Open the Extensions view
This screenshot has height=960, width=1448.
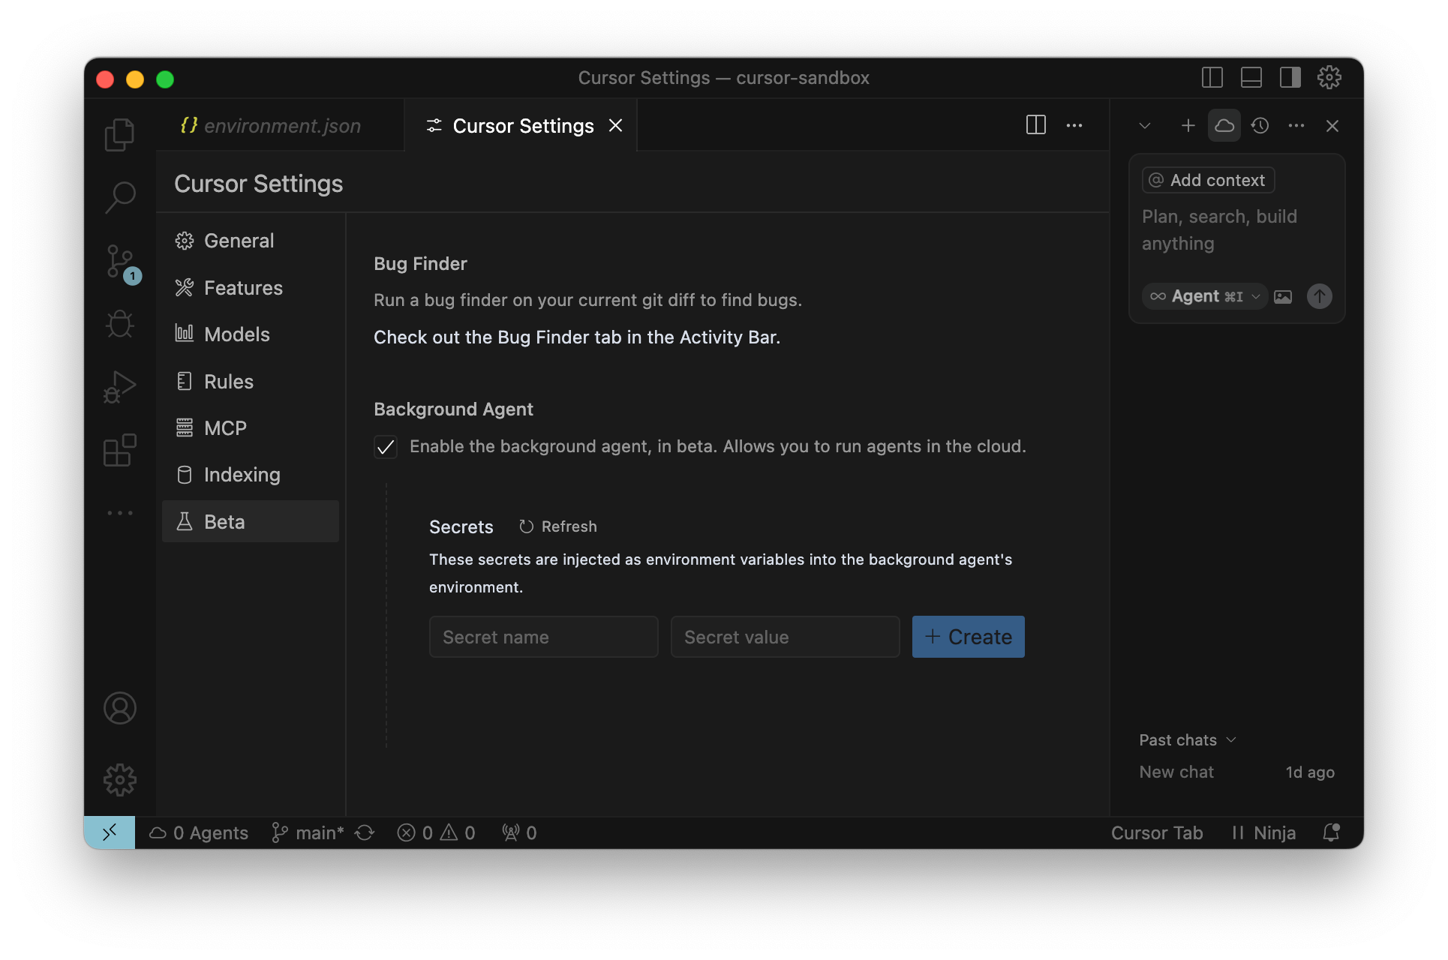point(119,450)
